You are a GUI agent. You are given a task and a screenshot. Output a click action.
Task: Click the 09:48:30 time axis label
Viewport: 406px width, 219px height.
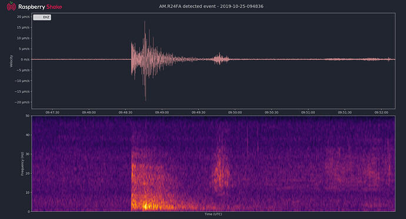tap(125, 112)
